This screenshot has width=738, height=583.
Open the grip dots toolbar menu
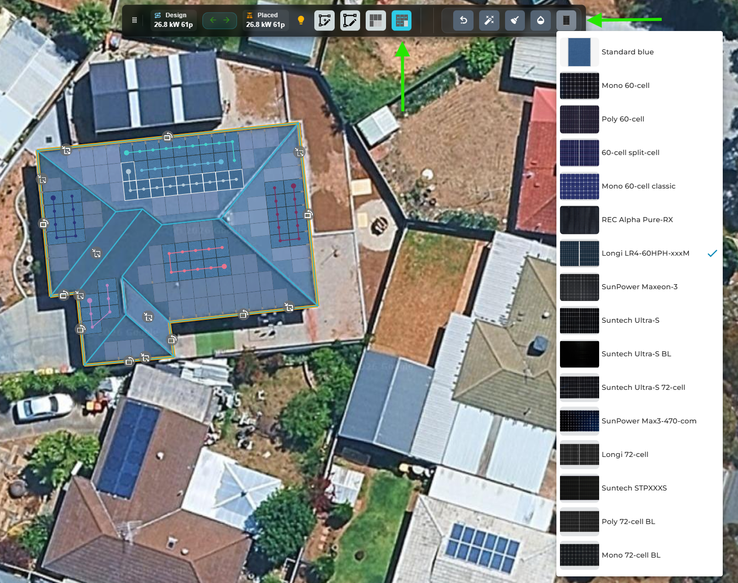pos(134,20)
